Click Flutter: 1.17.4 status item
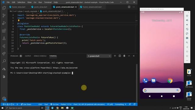The width and height of the screenshot is (195, 110). coord(66,104)
